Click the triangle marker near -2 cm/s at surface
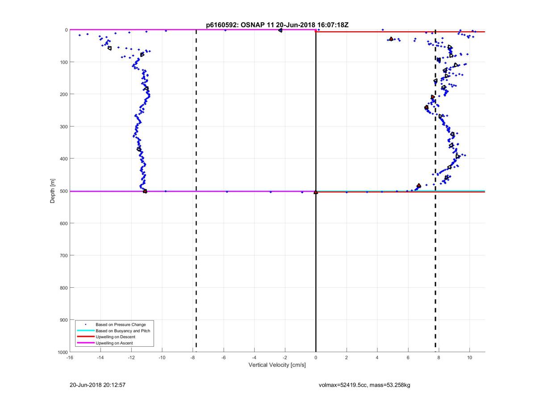This screenshot has width=536, height=396. (280, 30)
